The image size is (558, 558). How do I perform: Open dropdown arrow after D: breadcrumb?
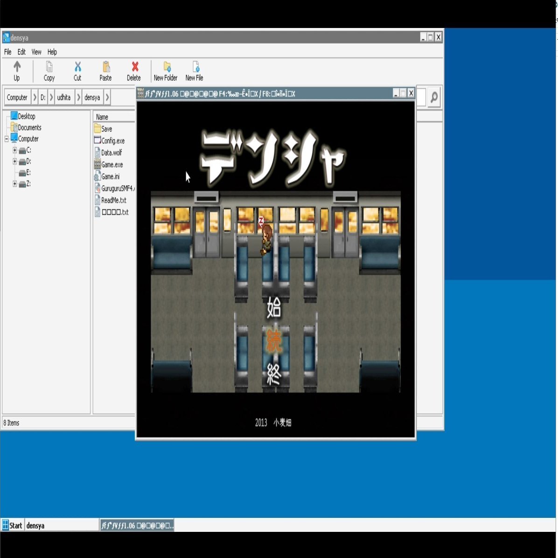(x=51, y=97)
